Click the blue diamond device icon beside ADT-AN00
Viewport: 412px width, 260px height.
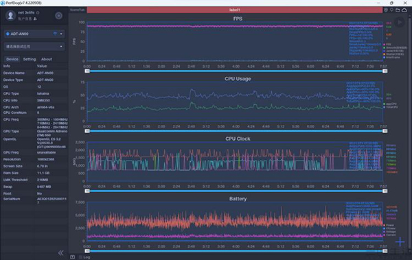click(x=8, y=34)
